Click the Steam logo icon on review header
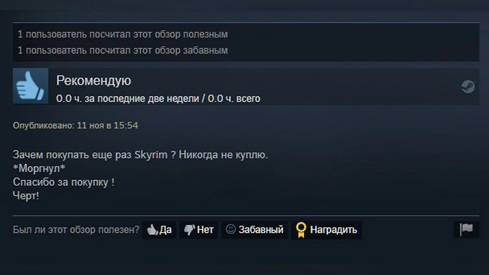This screenshot has width=489, height=275. click(468, 86)
